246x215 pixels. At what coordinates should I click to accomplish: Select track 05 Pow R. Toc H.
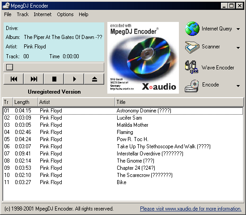coord(123,139)
